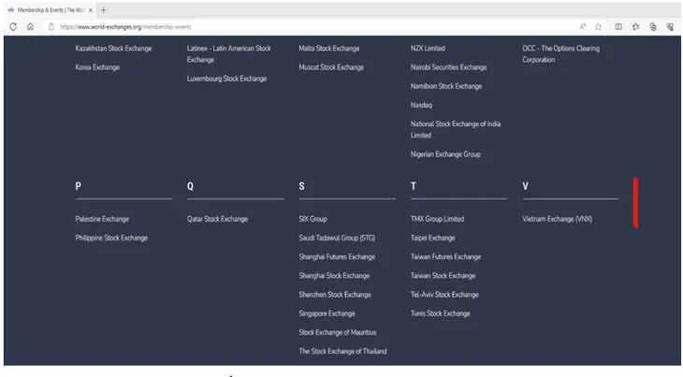Open the read aloud icon

pos(583,27)
